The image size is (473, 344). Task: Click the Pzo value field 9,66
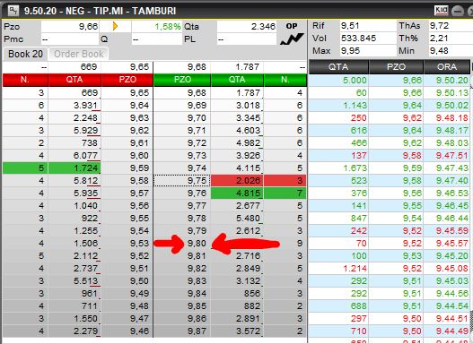point(70,27)
